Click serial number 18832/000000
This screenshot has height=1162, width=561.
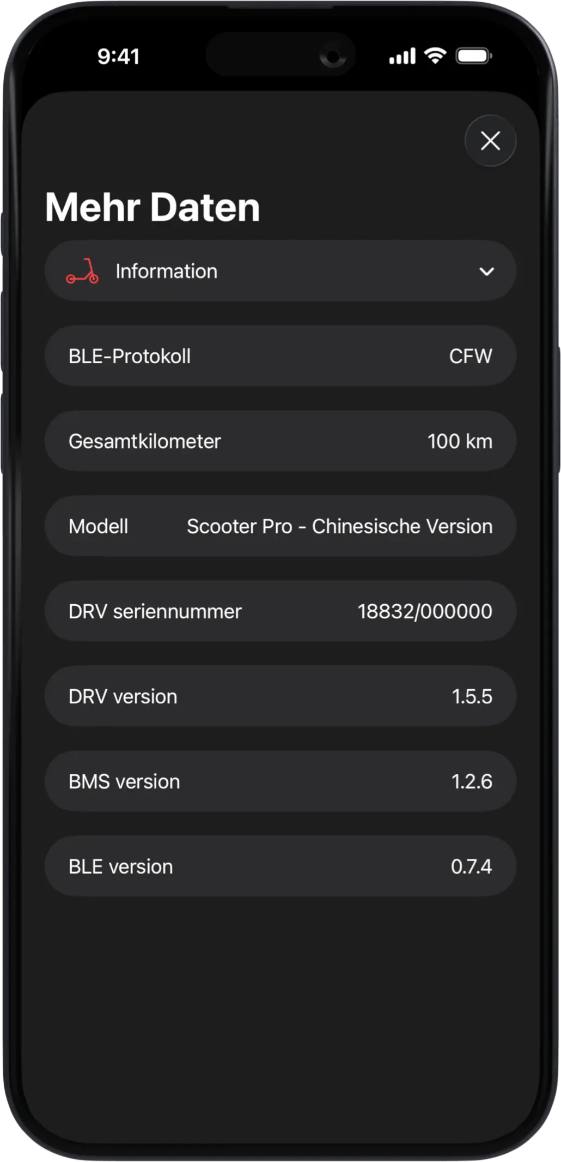pos(425,612)
